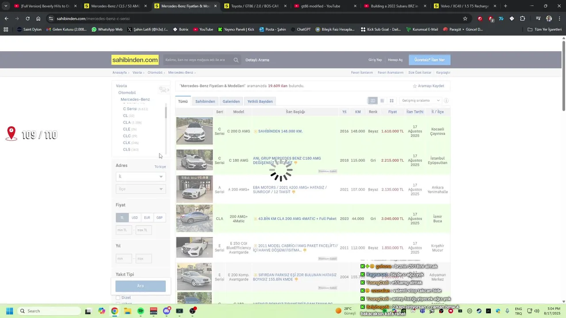Open the Gelişmiş sıralama sort dropdown
Viewport: 566px width, 318px height.
[421, 101]
